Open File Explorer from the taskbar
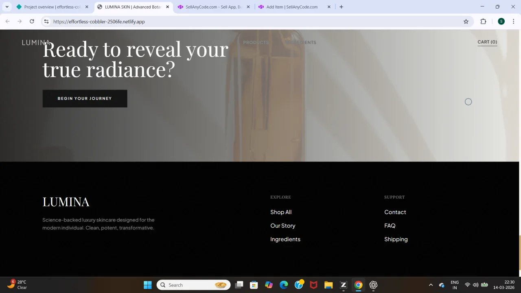521x293 pixels. pyautogui.click(x=328, y=285)
